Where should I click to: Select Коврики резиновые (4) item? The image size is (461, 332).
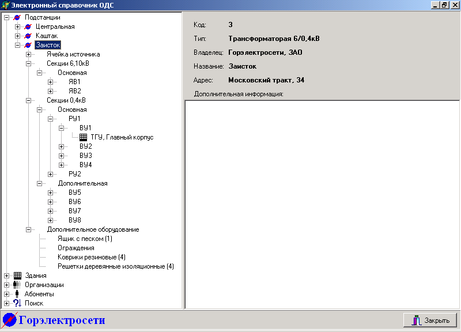(91, 257)
